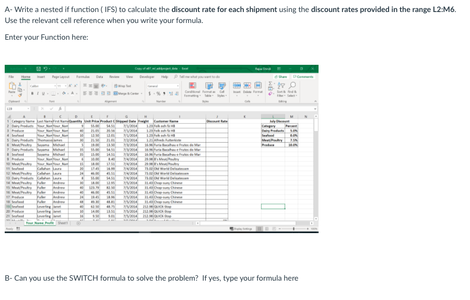470x300 pixels.
Task: Click the Percent Style icon
Action: pyautogui.click(x=158, y=94)
